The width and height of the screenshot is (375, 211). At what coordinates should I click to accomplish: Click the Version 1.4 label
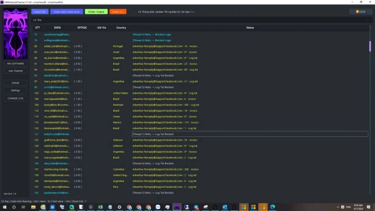(x=10, y=193)
